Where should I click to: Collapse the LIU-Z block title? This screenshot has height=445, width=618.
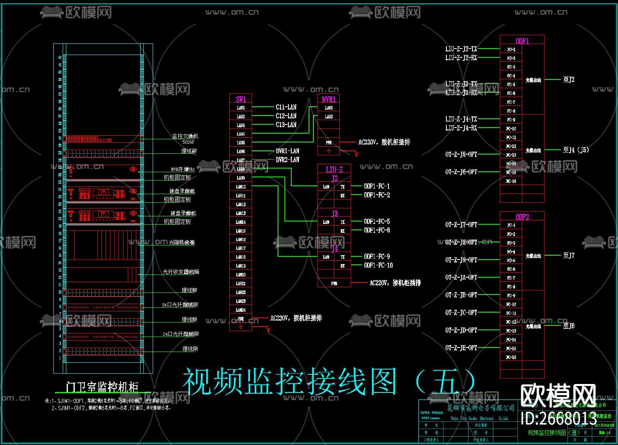334,169
